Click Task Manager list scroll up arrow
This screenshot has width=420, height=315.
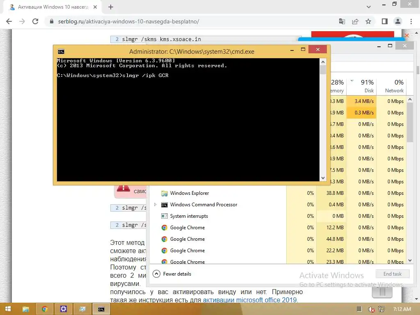pos(410,99)
